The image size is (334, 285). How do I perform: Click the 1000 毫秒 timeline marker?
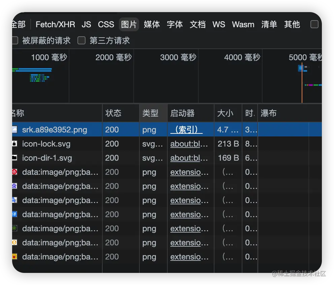[x=49, y=57]
